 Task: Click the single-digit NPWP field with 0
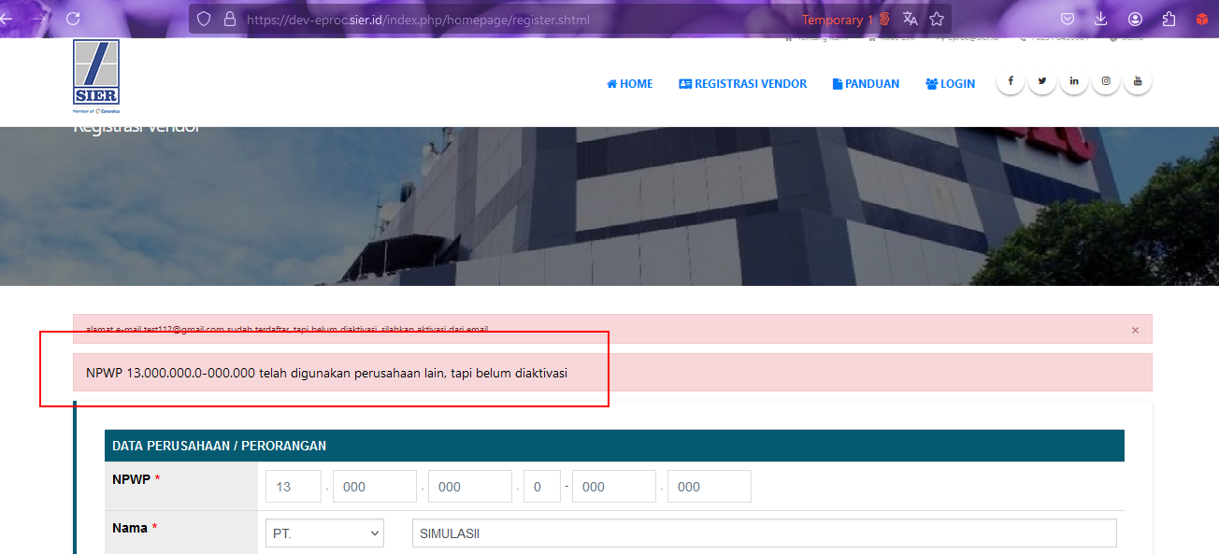(x=542, y=487)
